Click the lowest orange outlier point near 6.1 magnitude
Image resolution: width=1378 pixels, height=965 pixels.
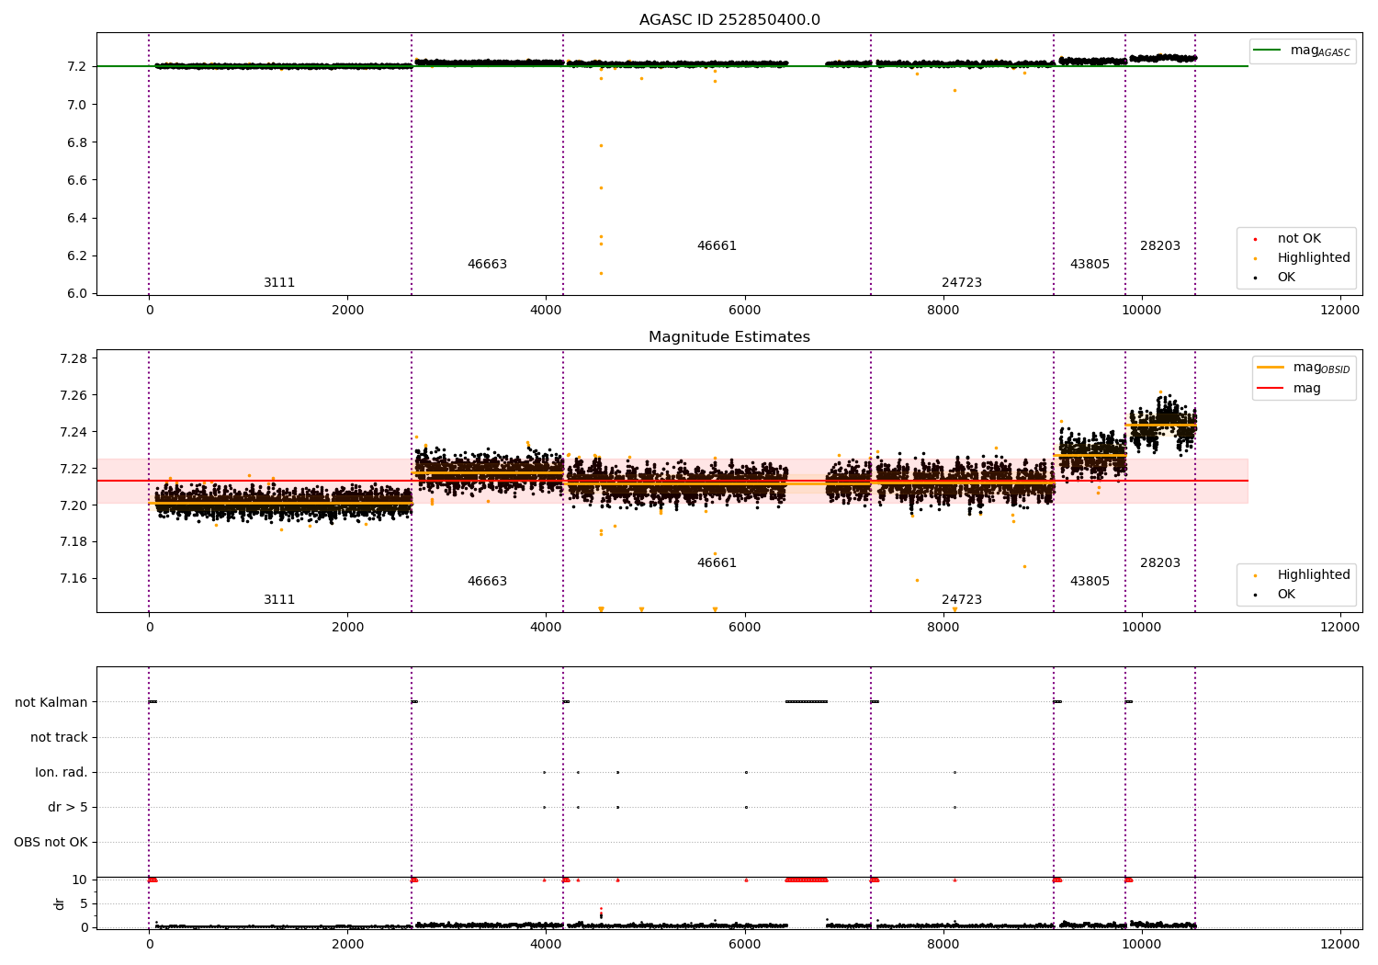(x=601, y=273)
